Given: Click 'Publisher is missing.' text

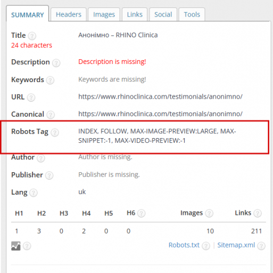Looking at the screenshot, I should (109, 175).
